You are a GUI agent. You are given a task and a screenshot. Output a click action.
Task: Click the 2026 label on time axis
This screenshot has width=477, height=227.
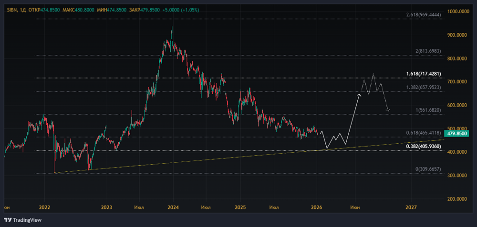(x=316, y=207)
